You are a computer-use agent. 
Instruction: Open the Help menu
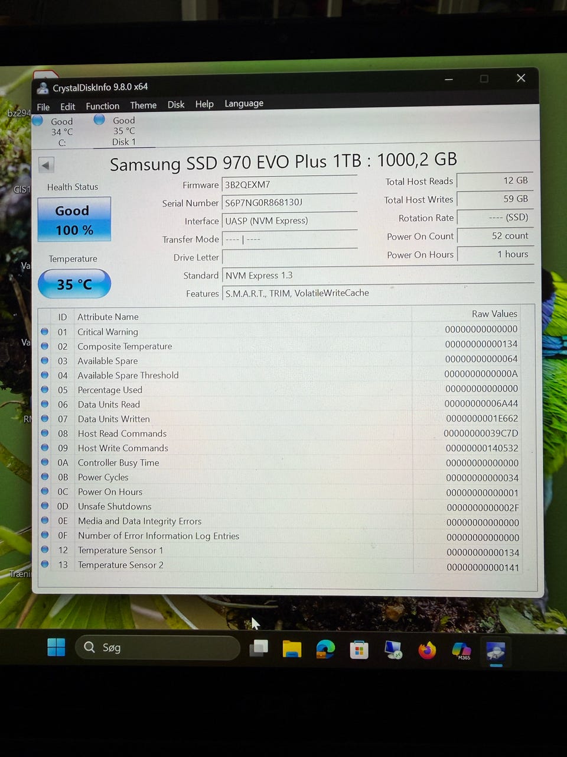point(204,104)
